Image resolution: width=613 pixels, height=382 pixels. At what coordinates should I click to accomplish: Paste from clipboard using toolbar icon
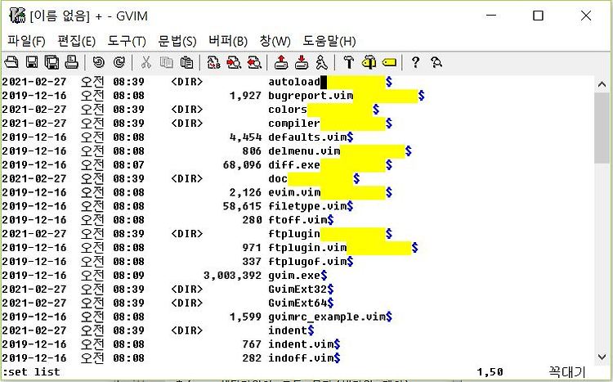[x=187, y=62]
